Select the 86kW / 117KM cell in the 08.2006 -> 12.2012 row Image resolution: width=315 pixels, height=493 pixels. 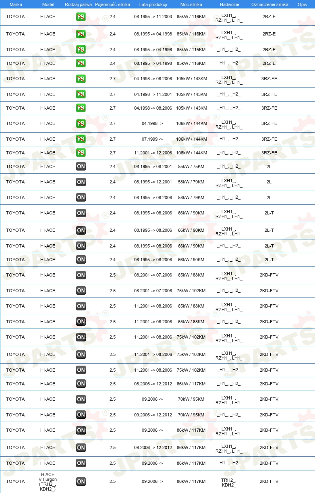pos(191,384)
